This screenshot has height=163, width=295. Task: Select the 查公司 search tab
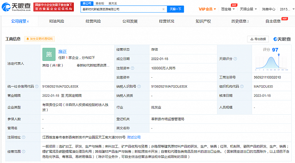coord(87,3)
